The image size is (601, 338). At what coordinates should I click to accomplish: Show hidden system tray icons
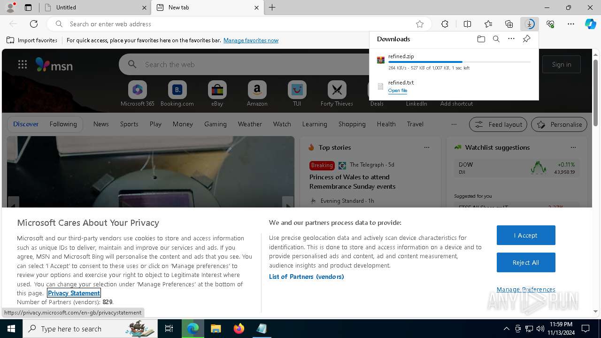click(x=506, y=329)
